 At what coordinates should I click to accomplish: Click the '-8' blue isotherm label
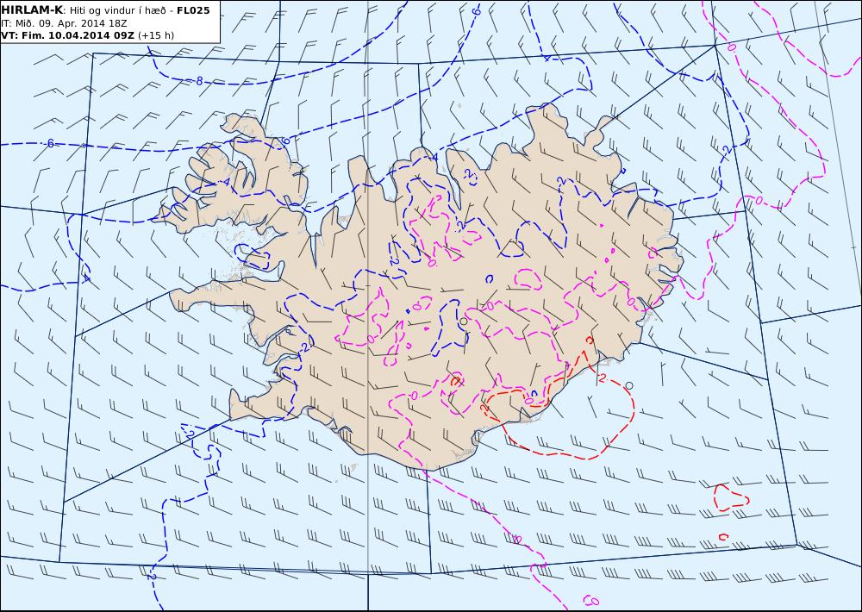point(197,81)
